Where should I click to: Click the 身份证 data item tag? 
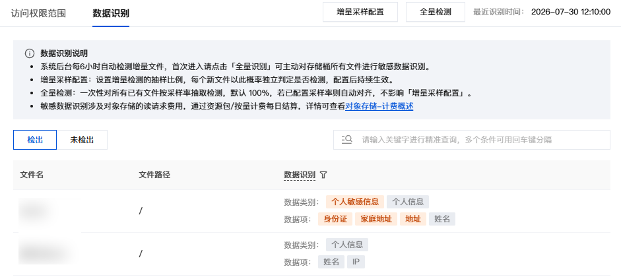pos(335,219)
